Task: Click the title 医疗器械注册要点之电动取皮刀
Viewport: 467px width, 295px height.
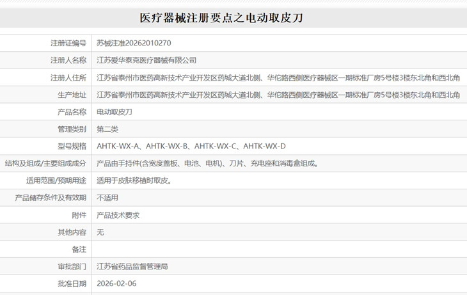Action: [221, 18]
